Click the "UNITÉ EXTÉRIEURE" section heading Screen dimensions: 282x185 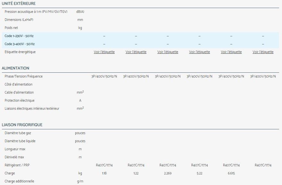tap(19, 4)
